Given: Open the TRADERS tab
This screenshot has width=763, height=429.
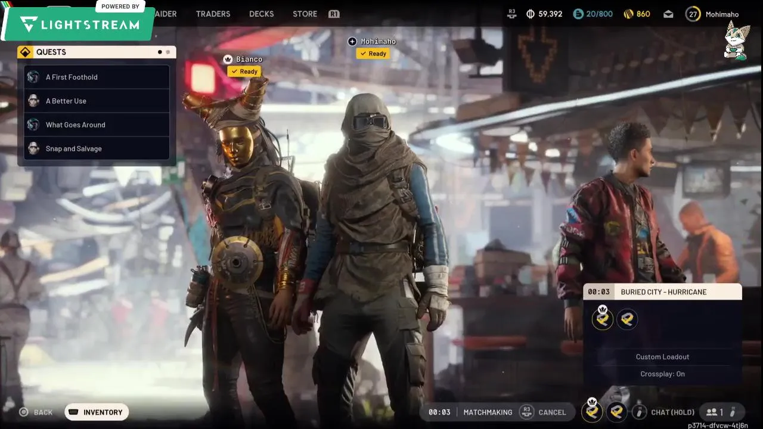Looking at the screenshot, I should point(213,14).
